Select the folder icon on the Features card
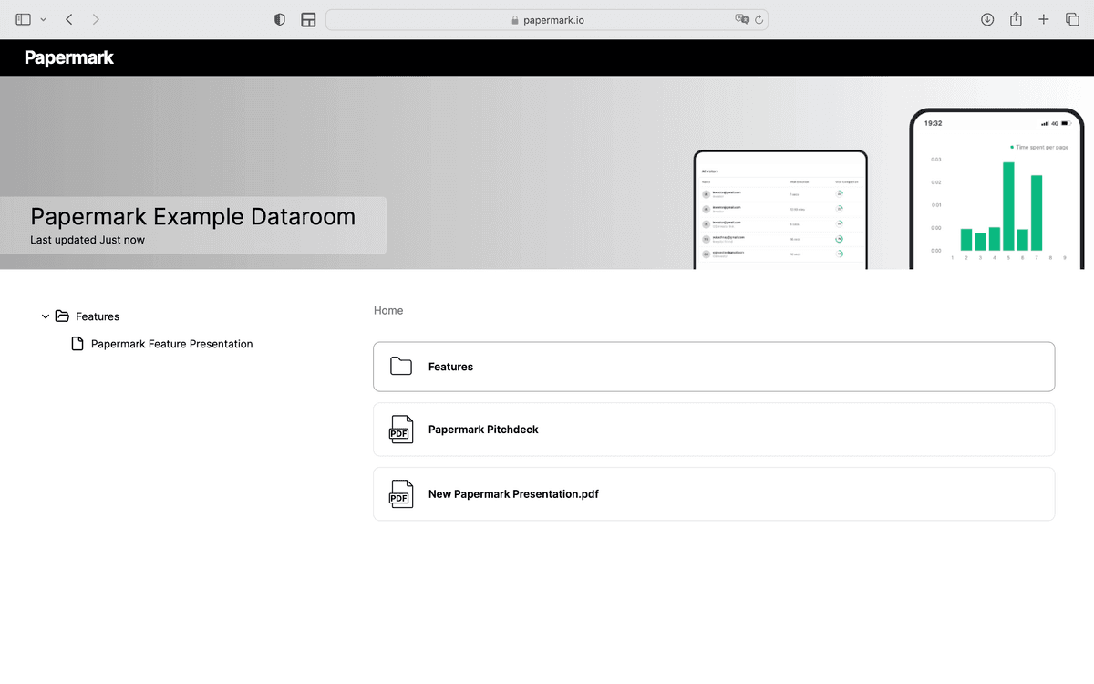The image size is (1094, 684). tap(400, 365)
